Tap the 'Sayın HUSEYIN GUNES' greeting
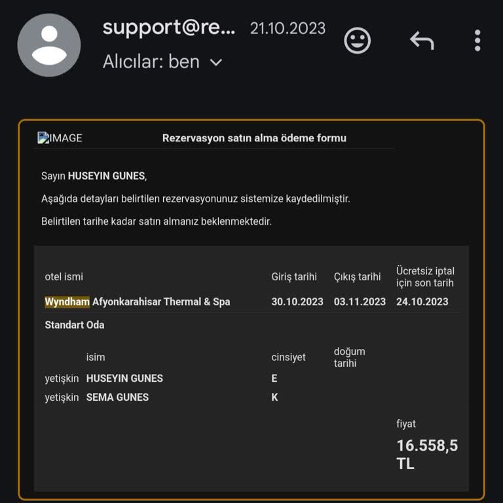The width and height of the screenshot is (503, 503). click(x=94, y=176)
